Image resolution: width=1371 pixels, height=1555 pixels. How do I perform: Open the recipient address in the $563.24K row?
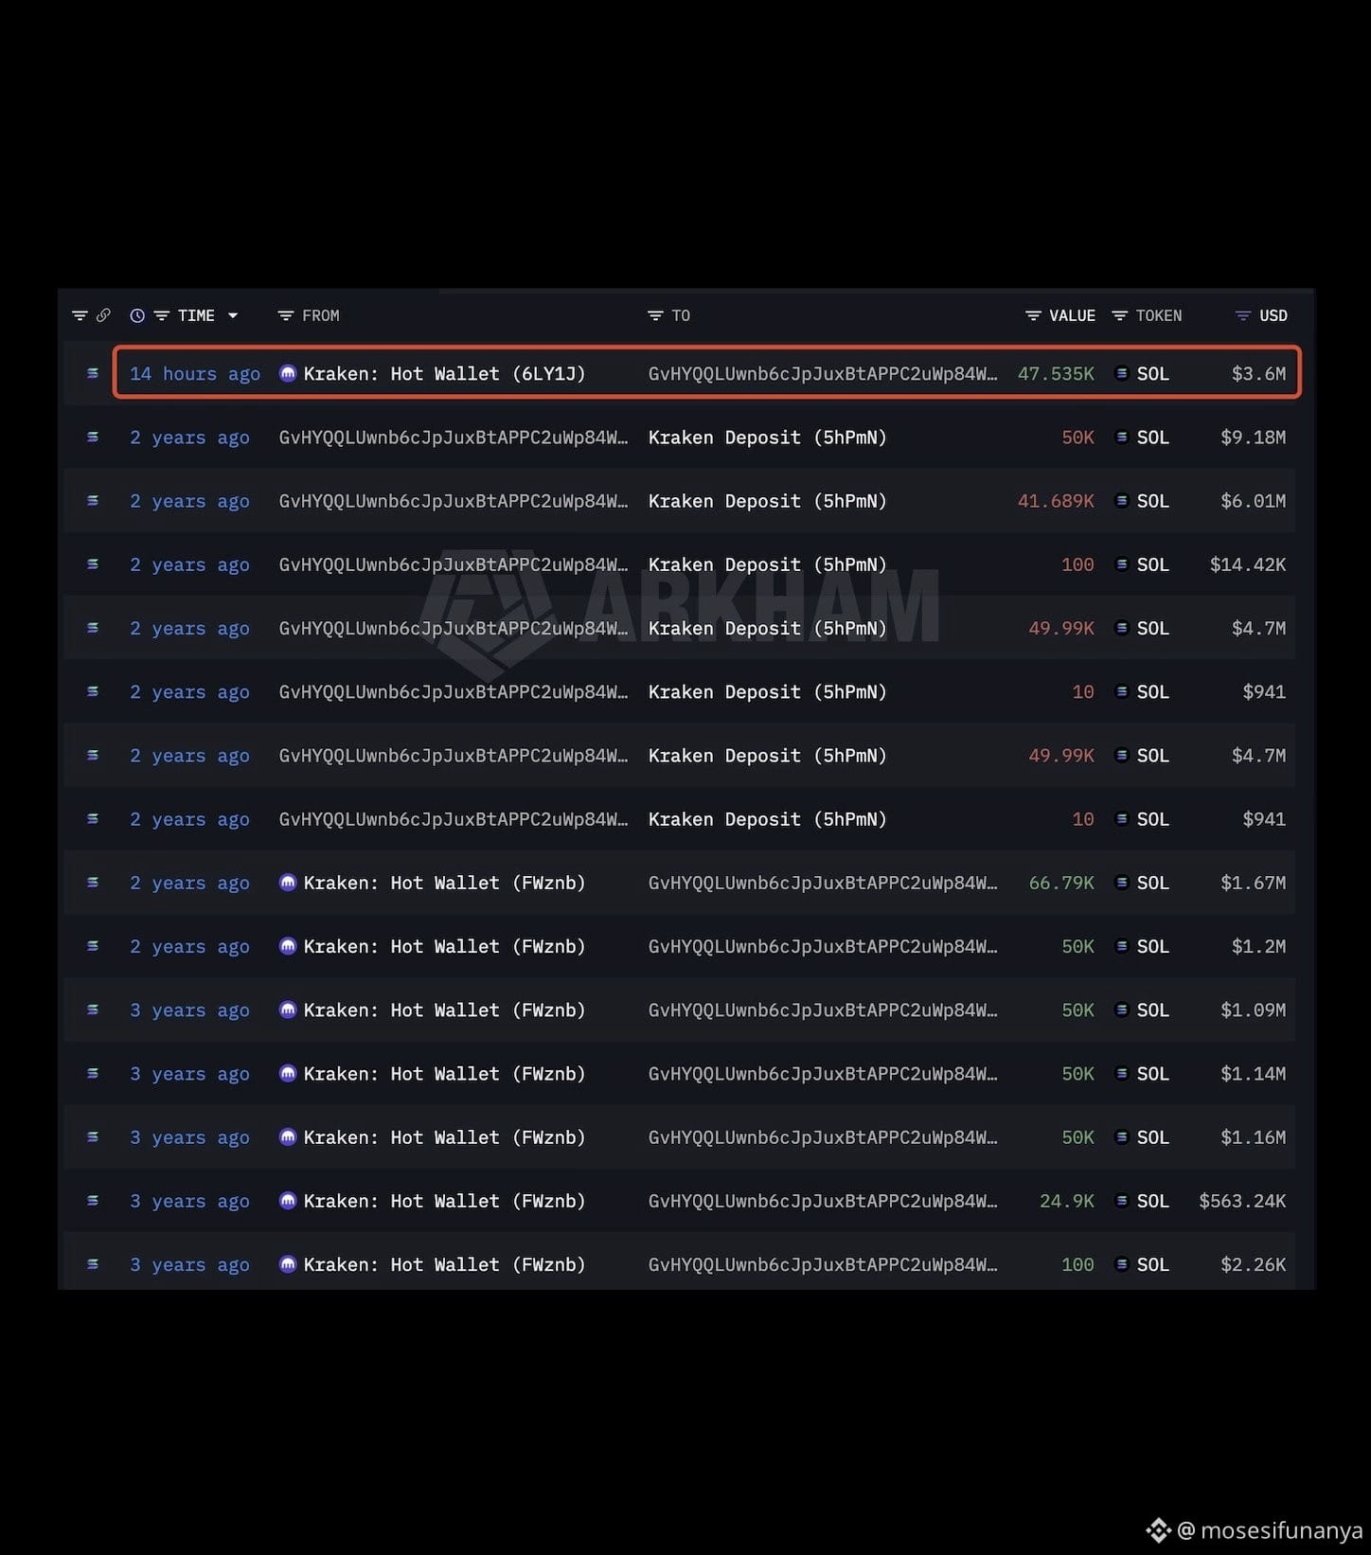[823, 1200]
